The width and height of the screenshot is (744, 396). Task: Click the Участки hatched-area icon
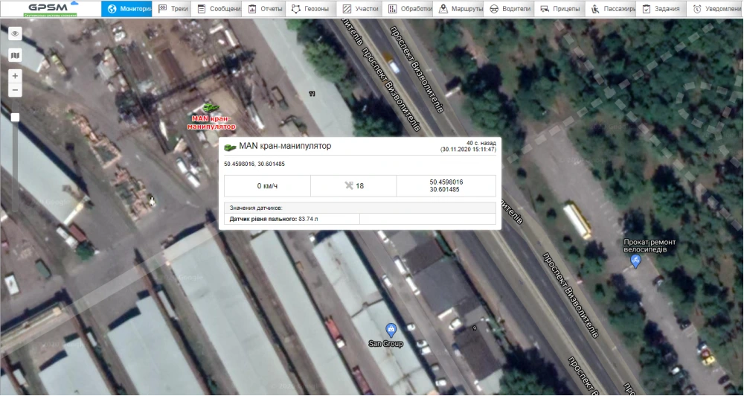pos(347,10)
